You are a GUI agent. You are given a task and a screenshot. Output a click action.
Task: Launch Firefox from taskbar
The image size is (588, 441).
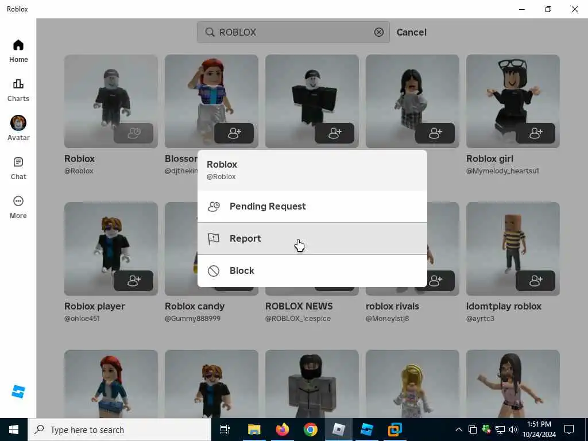(x=282, y=430)
